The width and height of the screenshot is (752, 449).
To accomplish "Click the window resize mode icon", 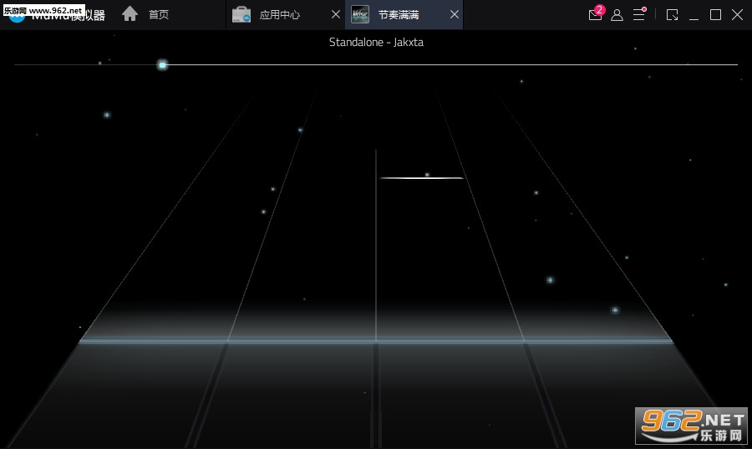I will 673,15.
